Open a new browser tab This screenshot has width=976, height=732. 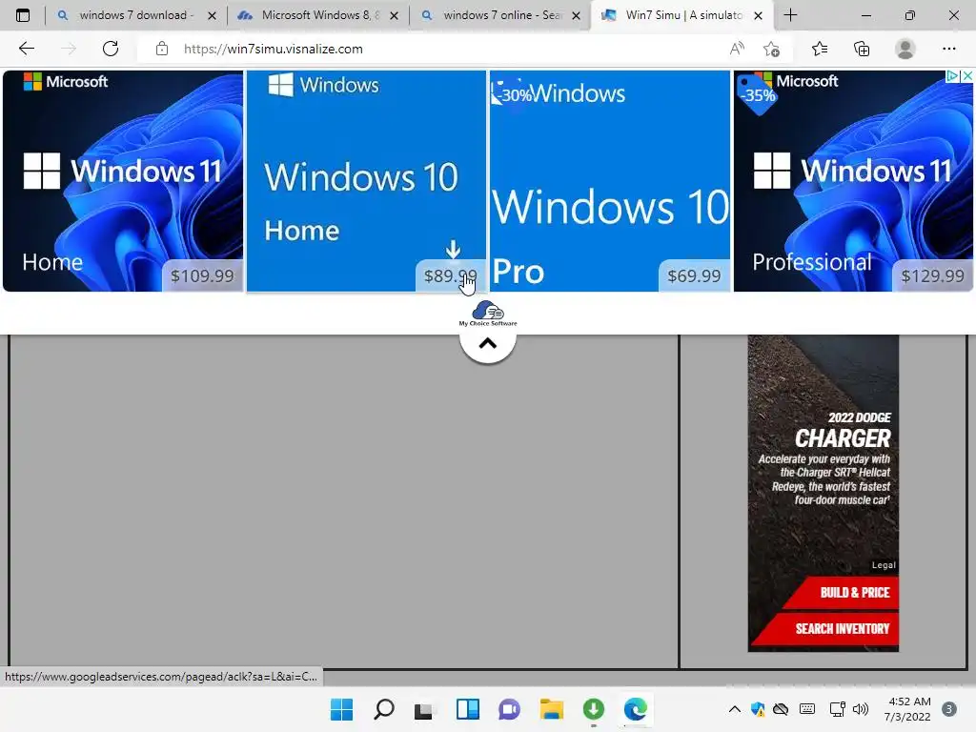tap(790, 15)
